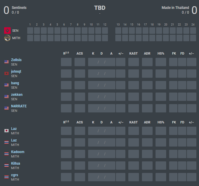Click FK column header in Sentinels table
This screenshot has width=199, height=186.
[174, 53]
